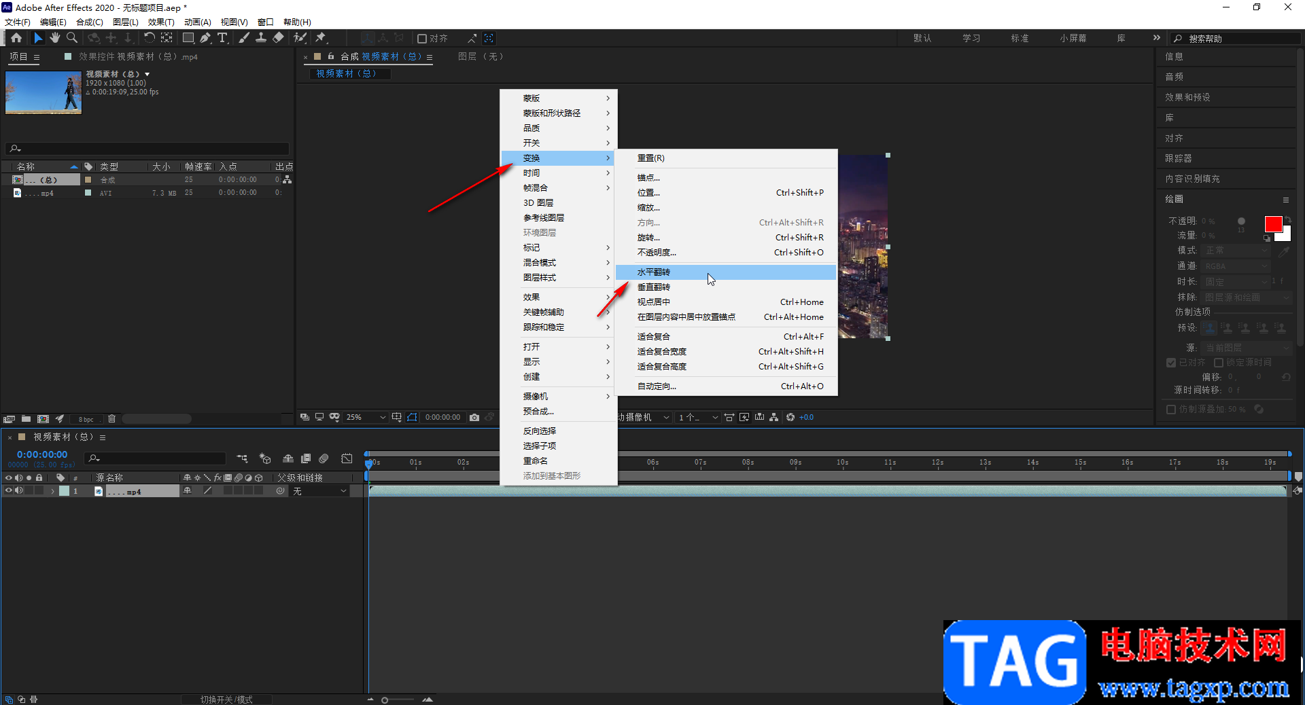Select the Roto Brush tool
1305x705 pixels.
(x=300, y=38)
